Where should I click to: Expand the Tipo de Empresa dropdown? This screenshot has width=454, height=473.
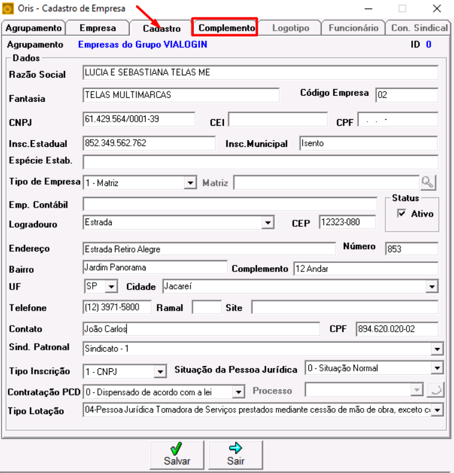[190, 183]
